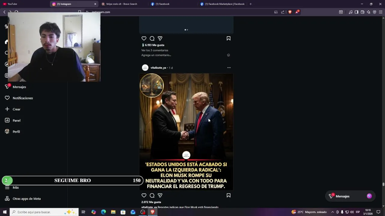Switch to felipe melo dt Brave Search tab

[x=123, y=4]
